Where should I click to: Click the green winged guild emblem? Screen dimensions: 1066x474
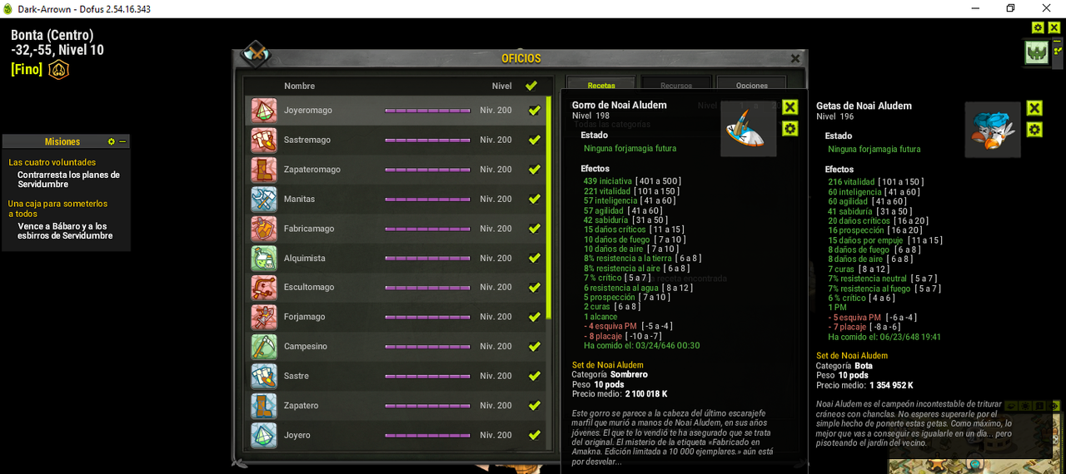1036,52
